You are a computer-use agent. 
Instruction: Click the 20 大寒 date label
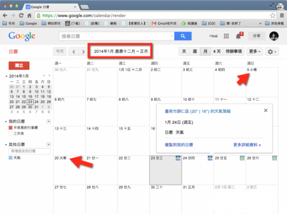(61, 158)
